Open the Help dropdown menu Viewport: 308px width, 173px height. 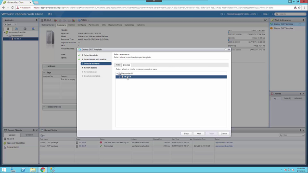266,14
